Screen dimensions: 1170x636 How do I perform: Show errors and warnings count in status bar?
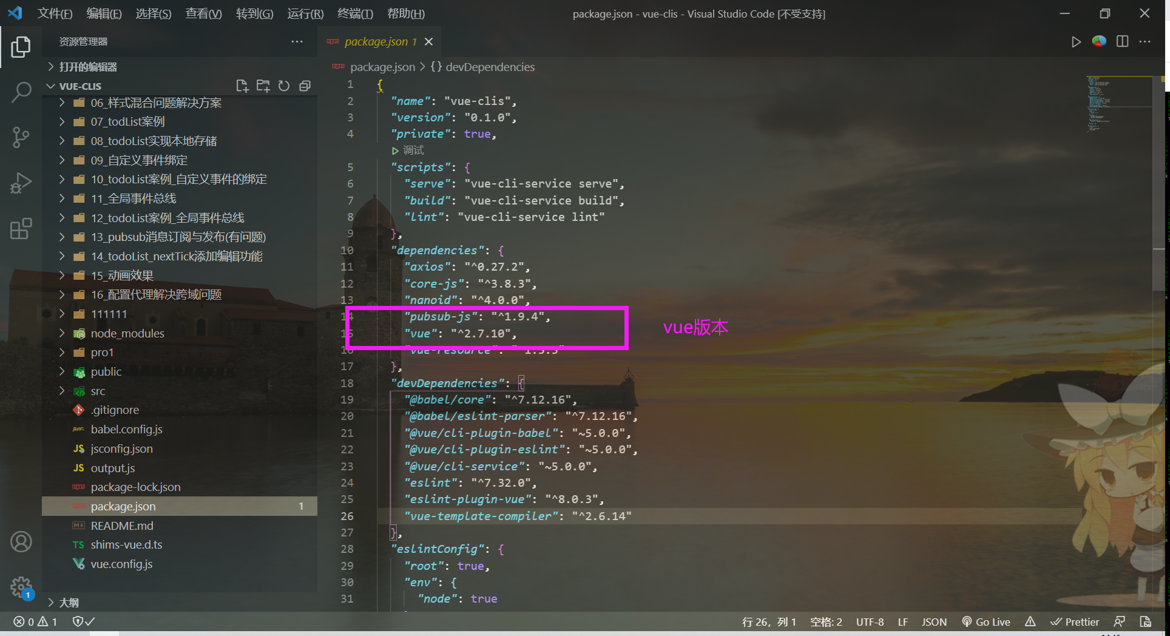[x=35, y=621]
